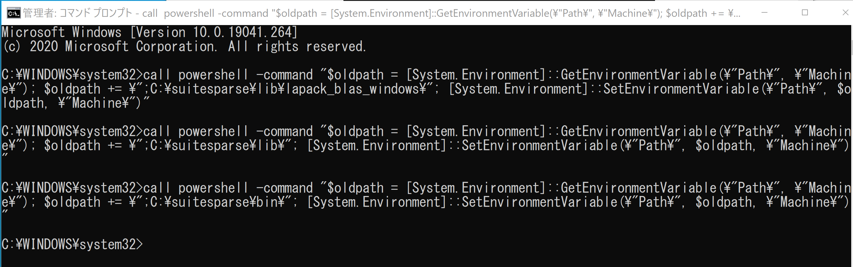
Task: Click the C:\suitesparse\lib path in second command
Action: tap(214, 146)
